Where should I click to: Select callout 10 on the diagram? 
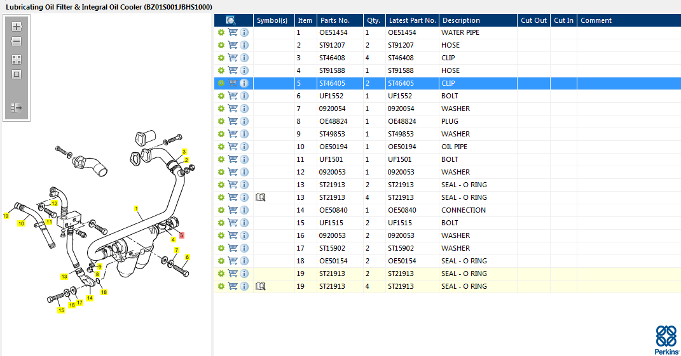21,224
